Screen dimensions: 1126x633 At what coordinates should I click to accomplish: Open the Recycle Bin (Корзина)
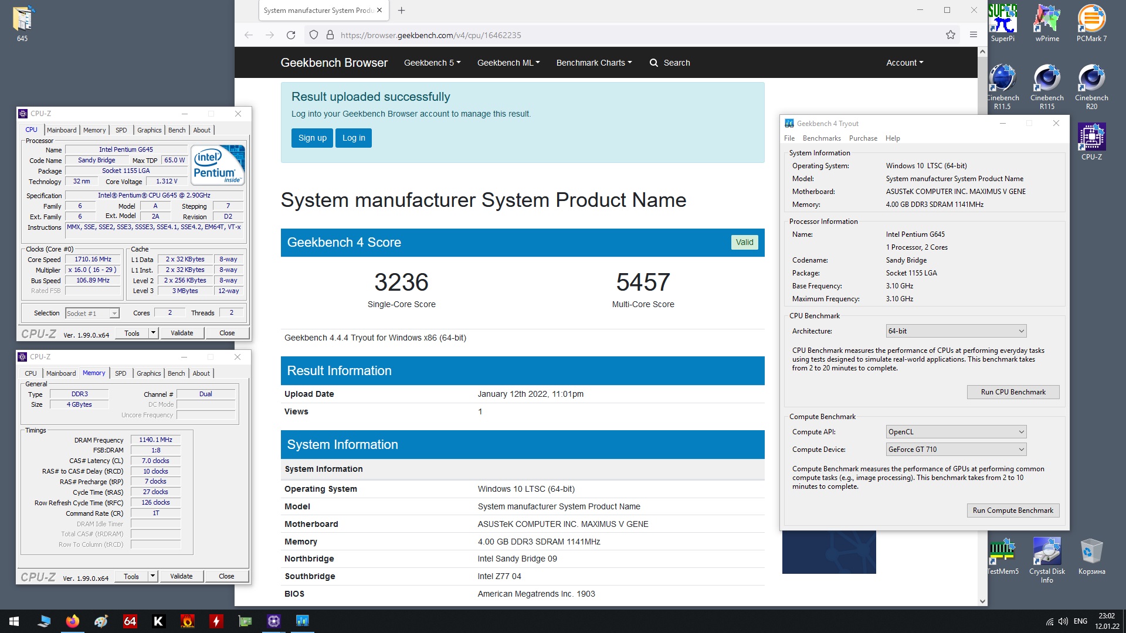(x=1091, y=557)
